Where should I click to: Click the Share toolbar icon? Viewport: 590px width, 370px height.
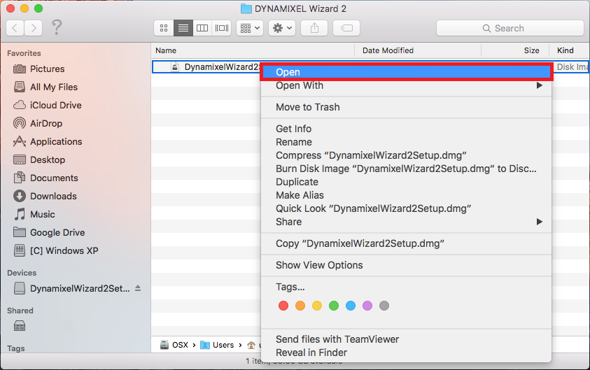(x=314, y=28)
